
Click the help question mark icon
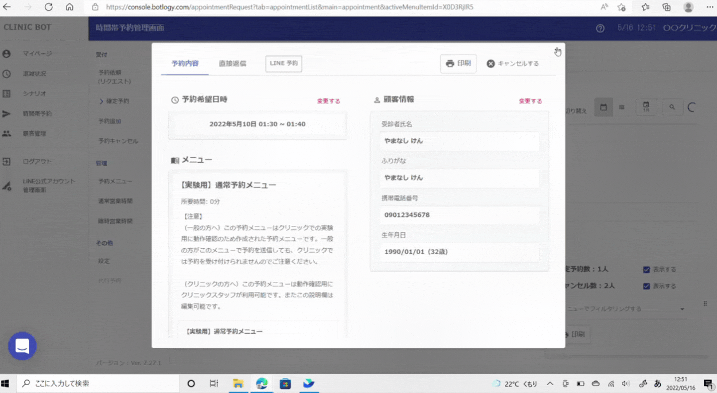pos(600,28)
